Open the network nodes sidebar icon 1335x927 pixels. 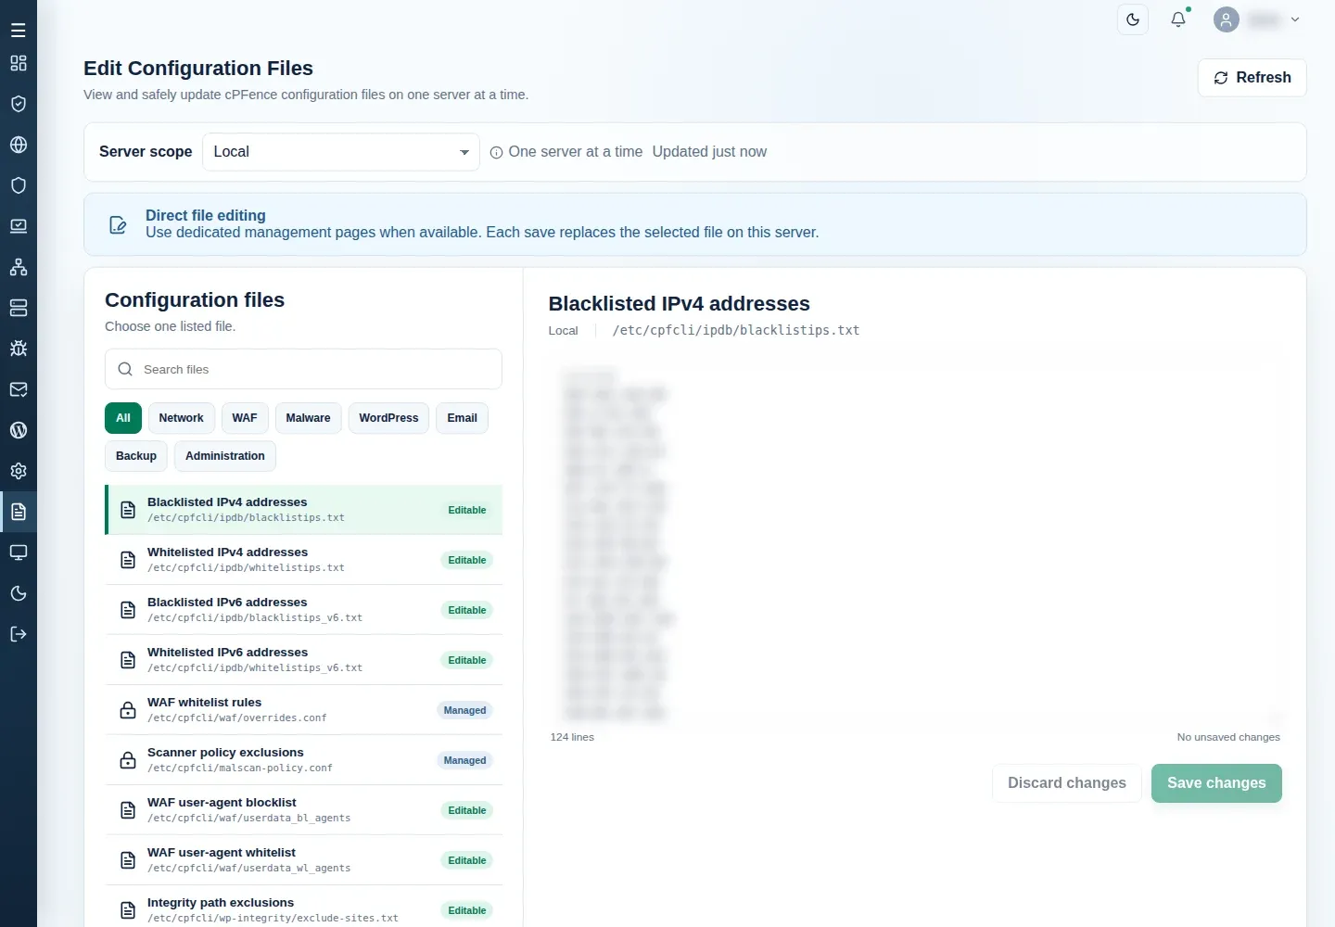(x=18, y=267)
